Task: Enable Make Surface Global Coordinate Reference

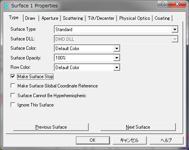Action: pyautogui.click(x=13, y=86)
